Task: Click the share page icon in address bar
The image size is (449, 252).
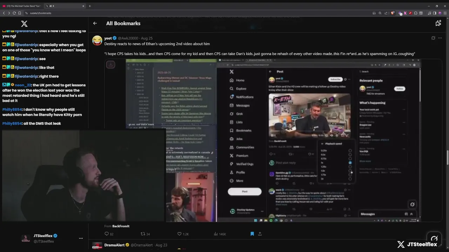Action: (386, 13)
